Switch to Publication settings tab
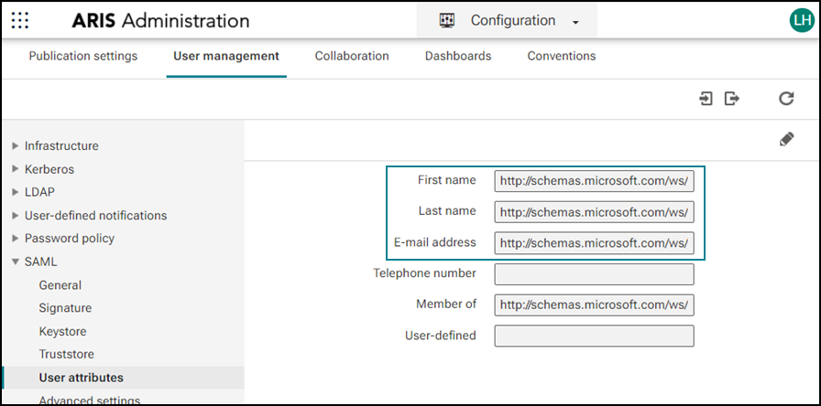 [83, 56]
